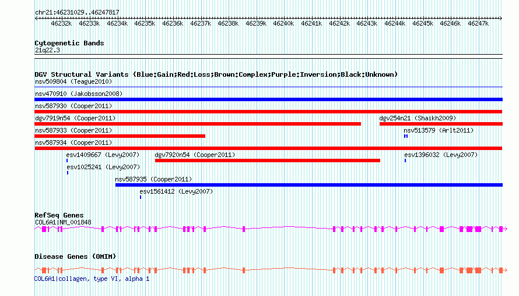Click the 46235k ruler tick label
The height and width of the screenshot is (296, 519).
[x=145, y=23]
